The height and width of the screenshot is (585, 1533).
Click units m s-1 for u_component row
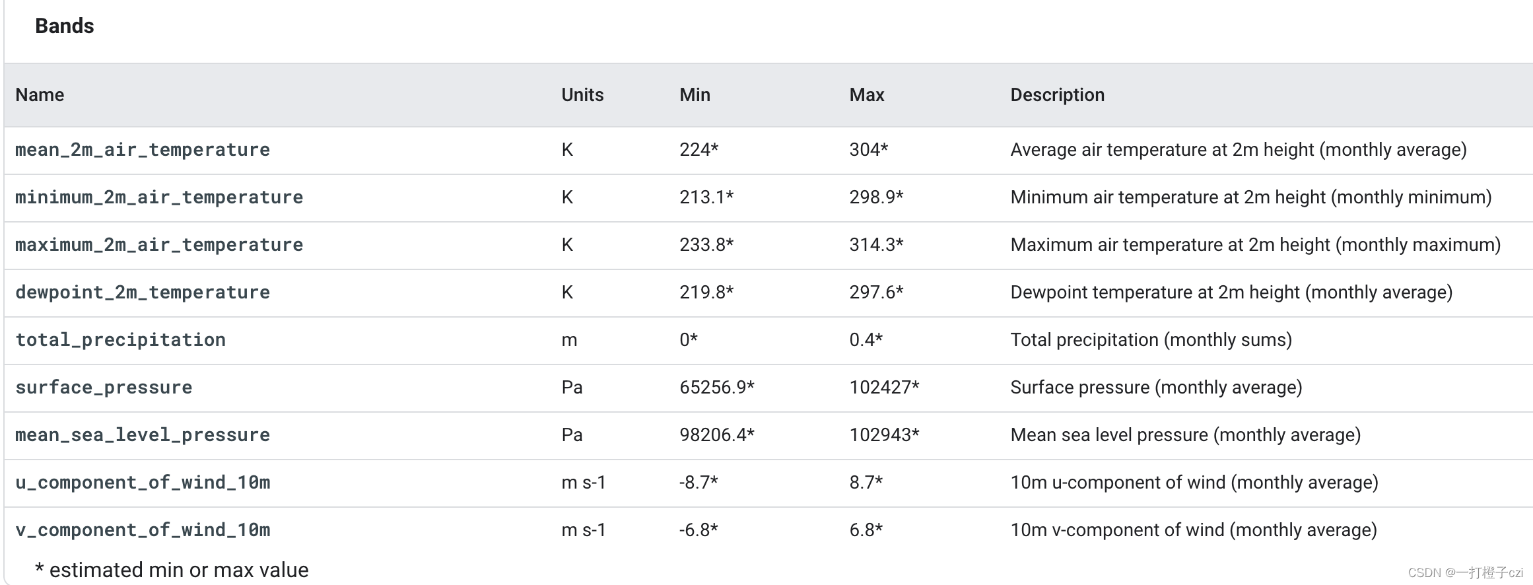pyautogui.click(x=584, y=483)
